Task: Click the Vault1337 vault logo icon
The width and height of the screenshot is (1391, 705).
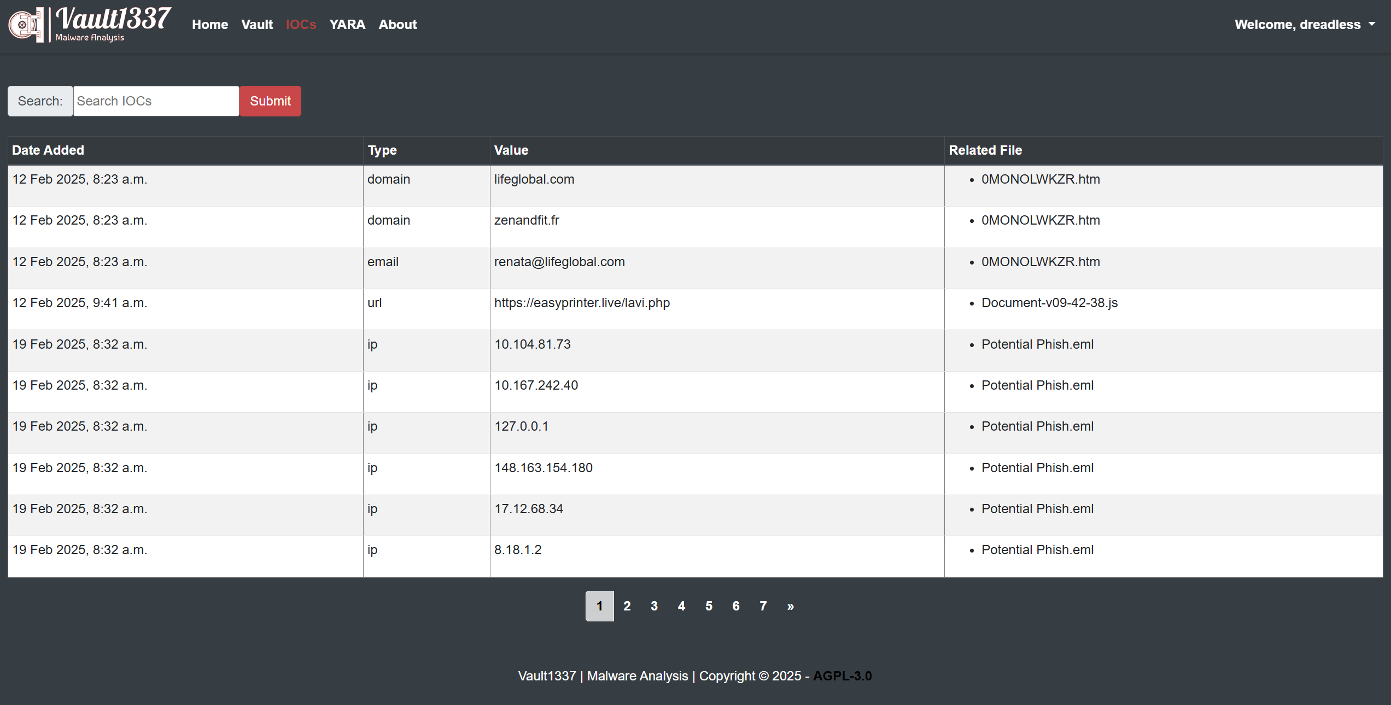Action: 25,25
